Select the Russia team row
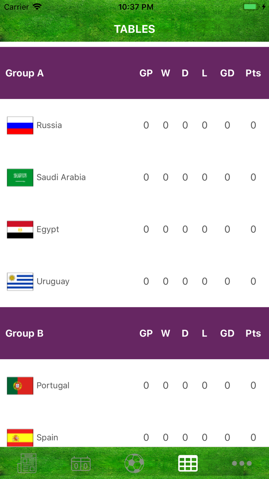The image size is (269, 479). 134,125
